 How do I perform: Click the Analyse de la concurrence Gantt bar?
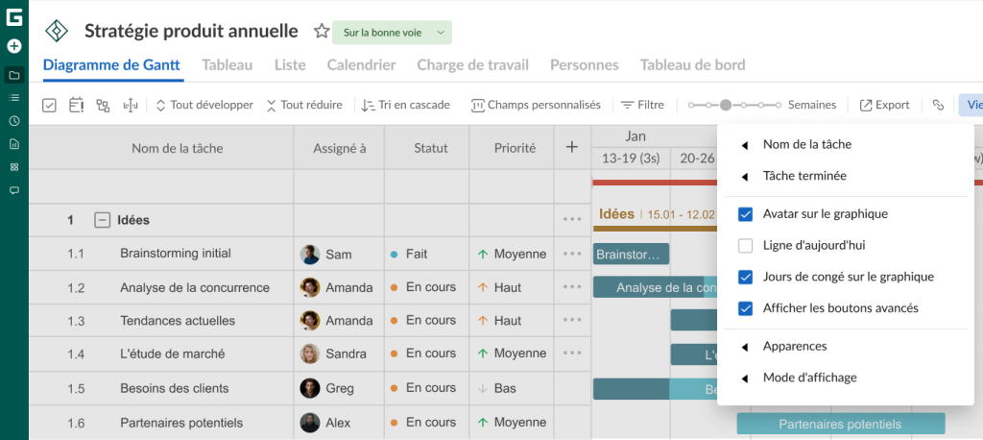(655, 287)
